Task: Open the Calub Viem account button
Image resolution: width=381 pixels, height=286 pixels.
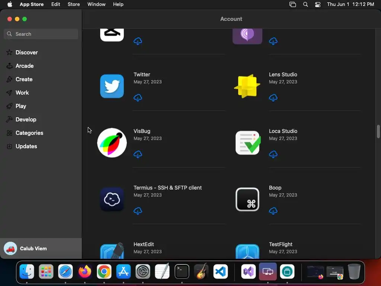Action: [x=41, y=248]
